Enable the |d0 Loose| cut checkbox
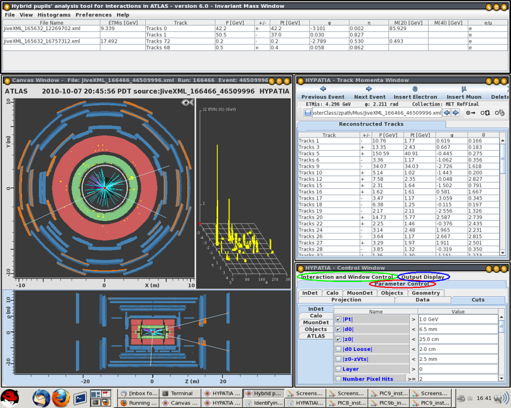The height and width of the screenshot is (408, 511). coord(339,349)
